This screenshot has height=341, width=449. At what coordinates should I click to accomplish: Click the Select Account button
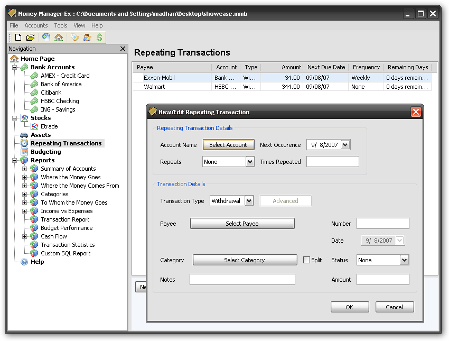click(x=228, y=145)
